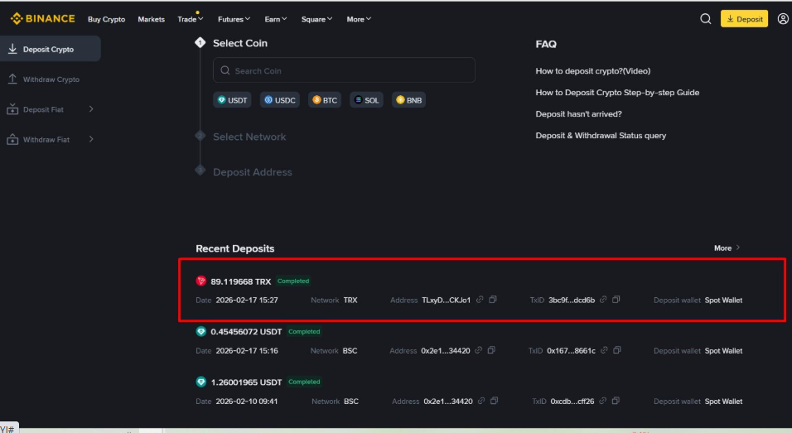Copy the TRX deposit address TLxyD...CKJo1

pyautogui.click(x=493, y=300)
